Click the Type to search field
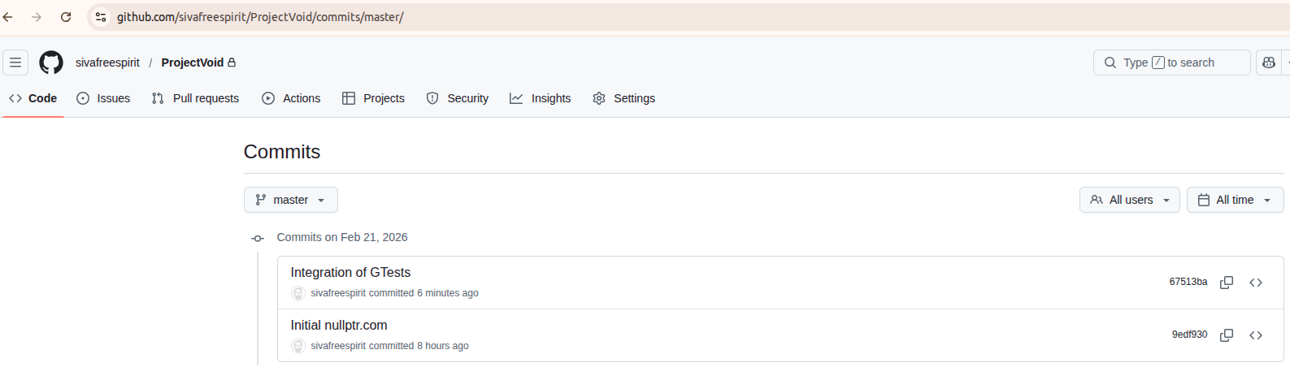The image size is (1290, 380). (1171, 63)
